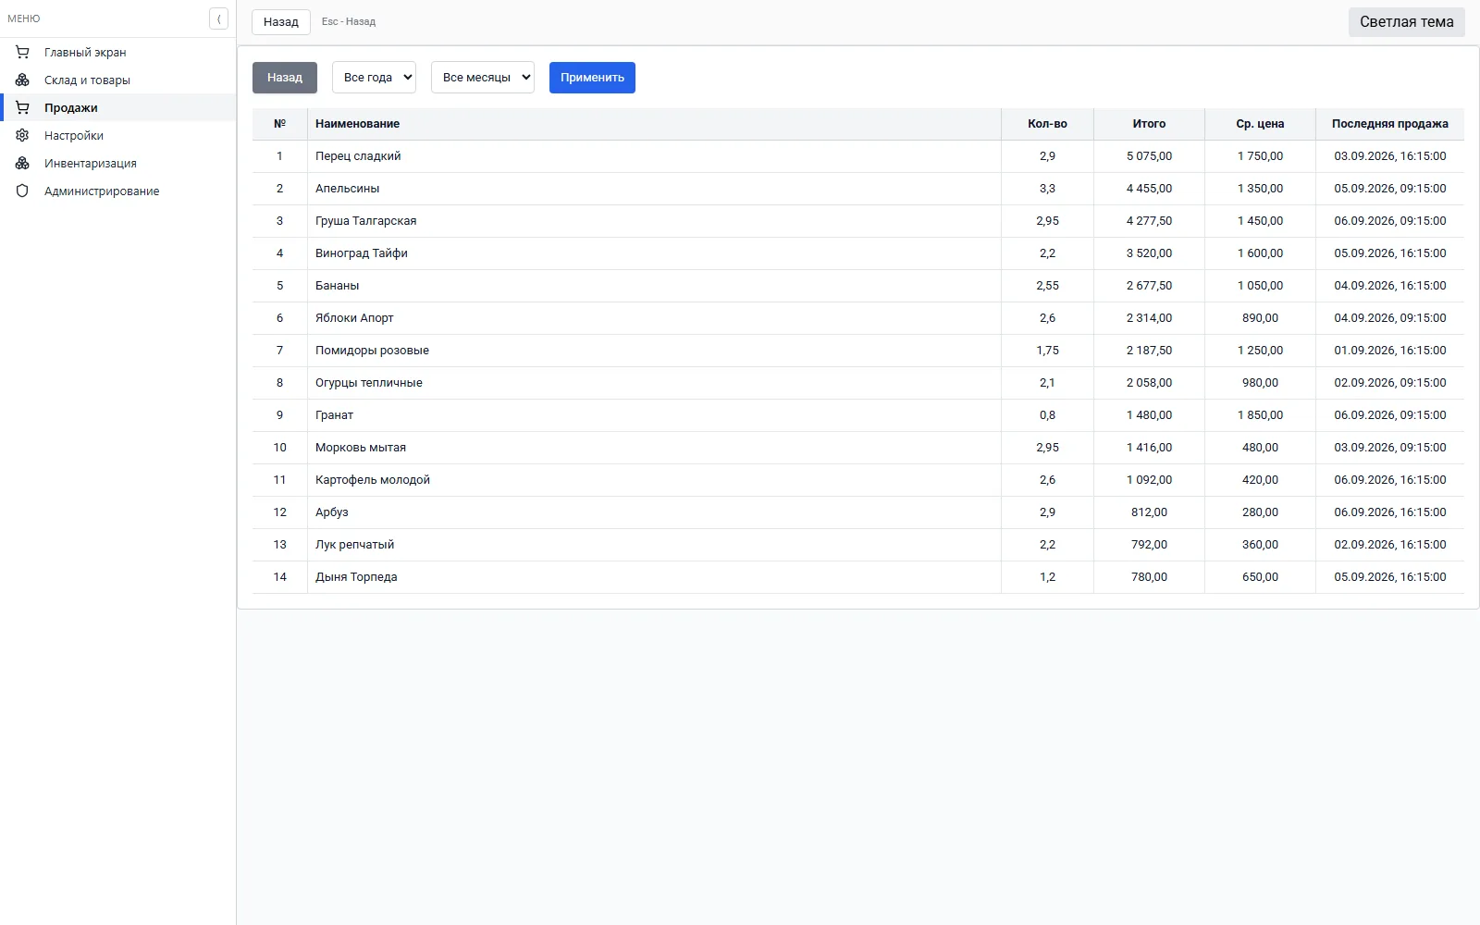This screenshot has width=1480, height=925.
Task: Click the boxes icon beside Склад и товары
Action: tap(22, 80)
